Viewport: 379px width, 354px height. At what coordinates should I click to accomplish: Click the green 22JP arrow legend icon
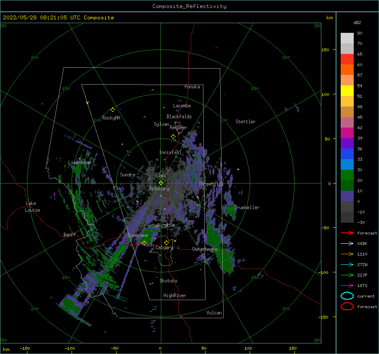(x=347, y=275)
